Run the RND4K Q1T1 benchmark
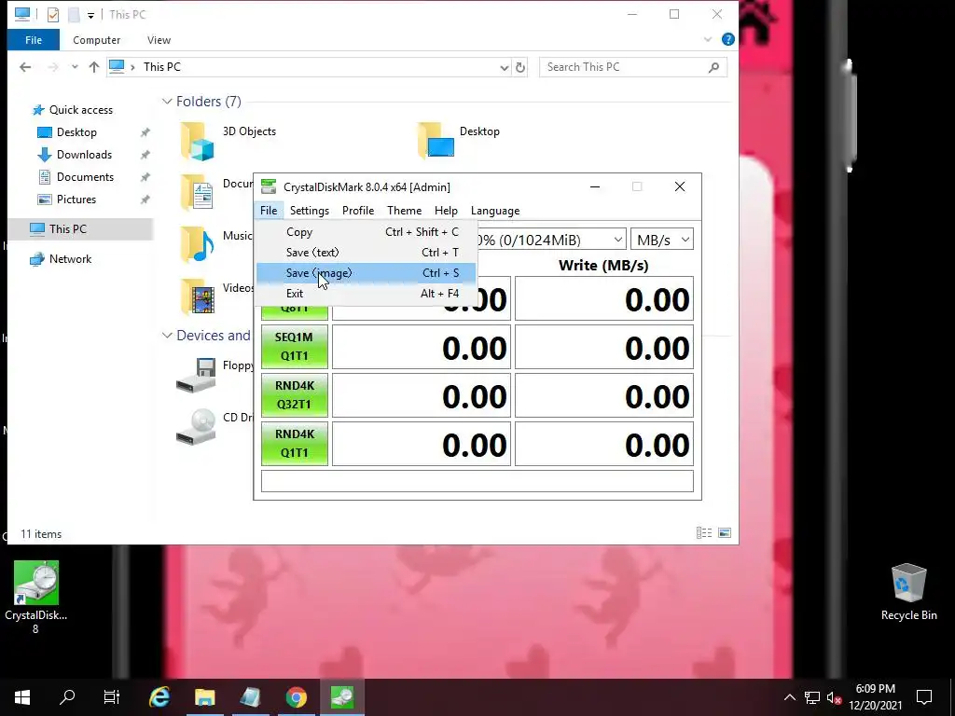 [x=294, y=444]
